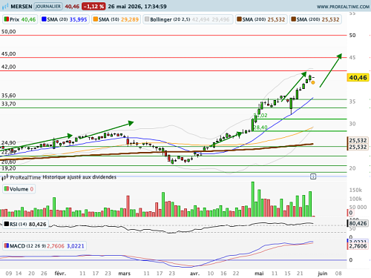Open the first SMA (200) 25,532 legend
The width and height of the screenshot is (371, 278).
(x=261, y=19)
